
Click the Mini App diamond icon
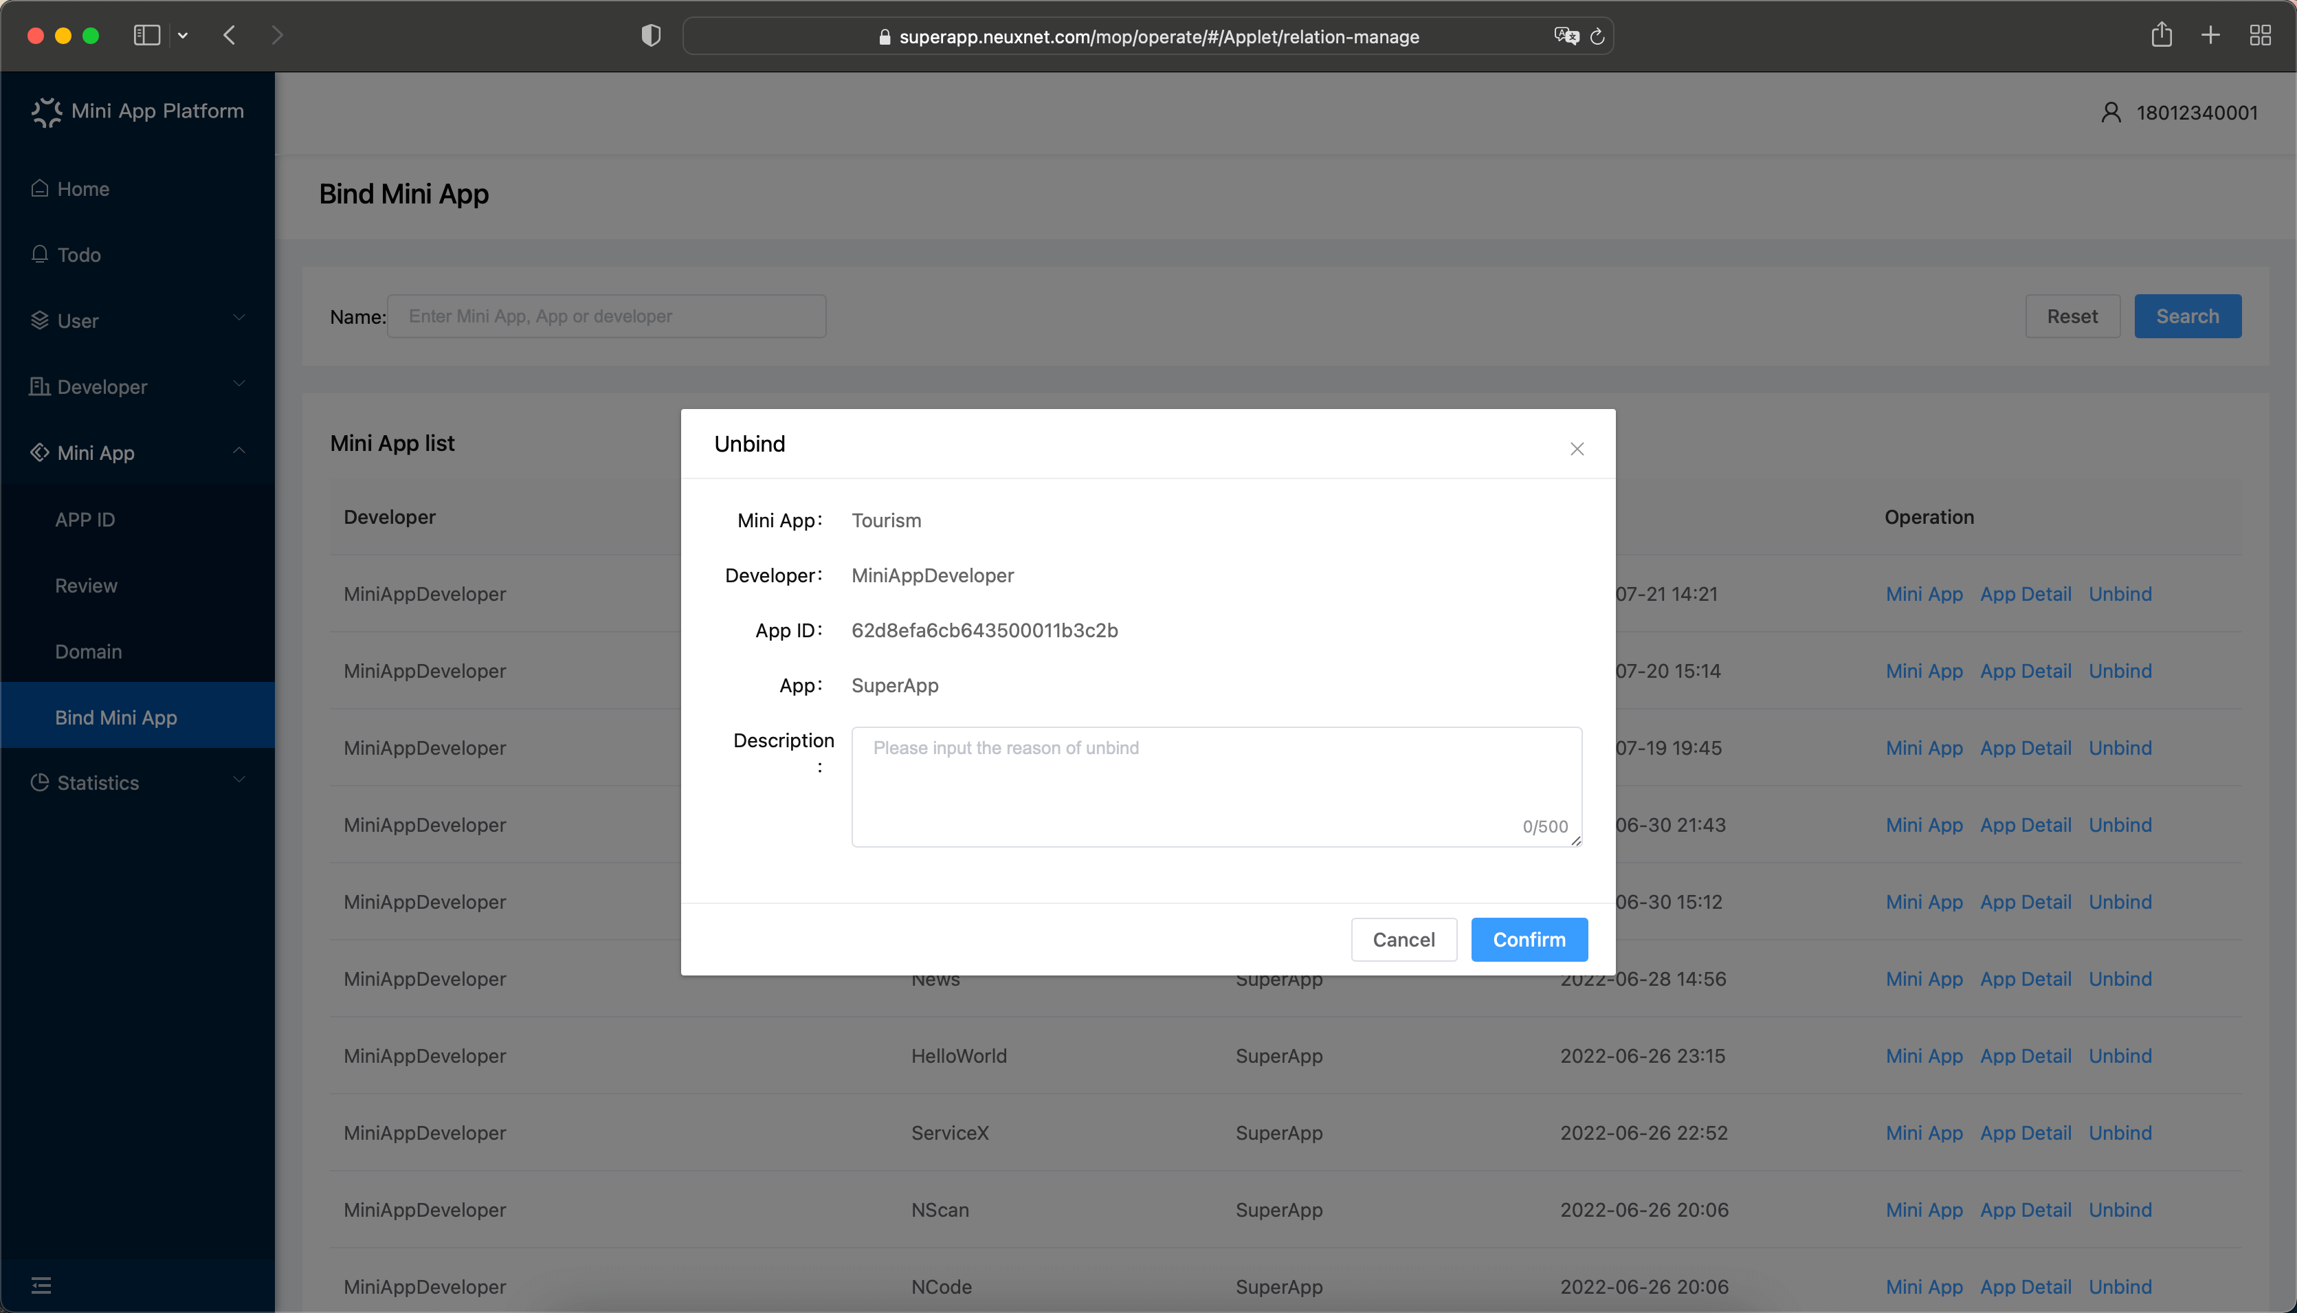pyautogui.click(x=40, y=452)
